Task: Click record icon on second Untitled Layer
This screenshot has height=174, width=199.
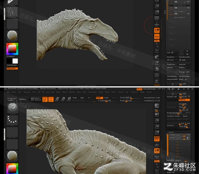Action: [188, 138]
